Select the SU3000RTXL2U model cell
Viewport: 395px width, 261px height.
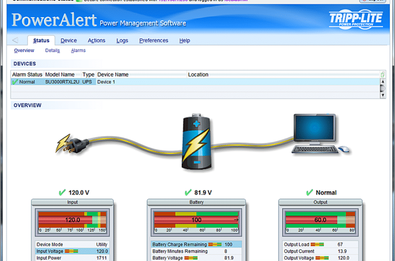62,82
